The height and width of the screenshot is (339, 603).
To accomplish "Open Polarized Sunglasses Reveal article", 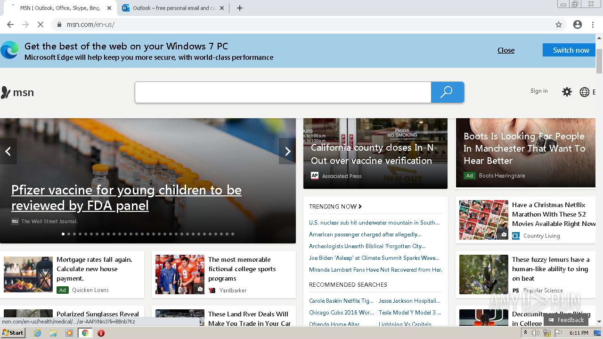I will click(98, 314).
